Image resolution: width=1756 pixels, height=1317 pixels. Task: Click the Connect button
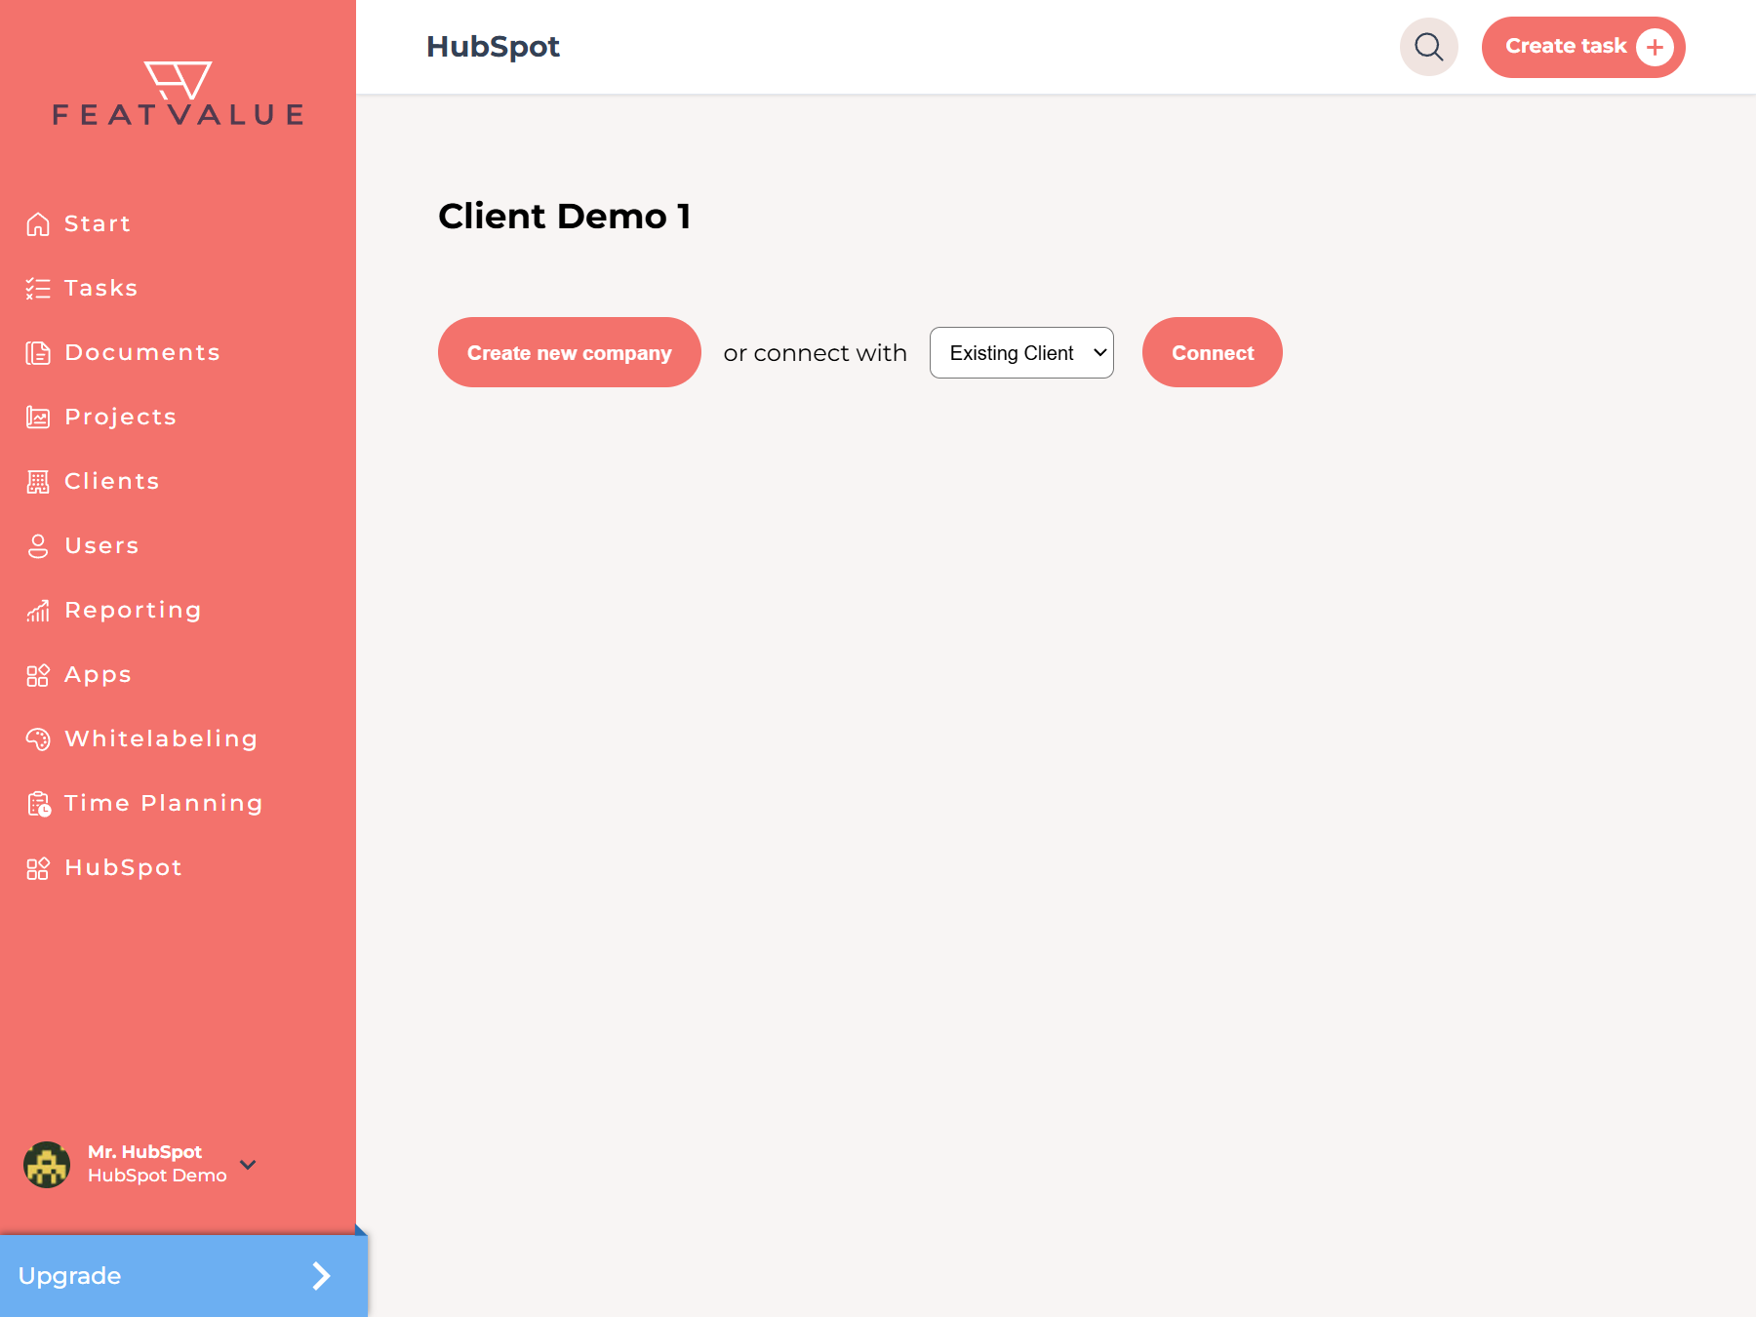pos(1213,352)
